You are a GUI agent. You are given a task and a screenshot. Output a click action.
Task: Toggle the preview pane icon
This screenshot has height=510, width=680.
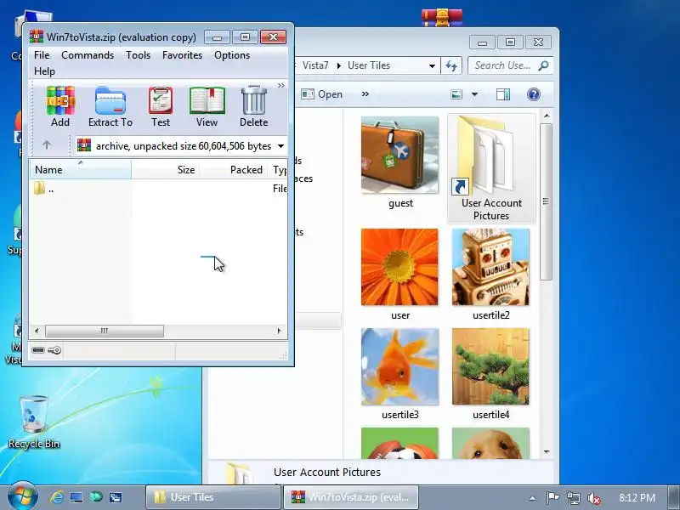pyautogui.click(x=503, y=94)
